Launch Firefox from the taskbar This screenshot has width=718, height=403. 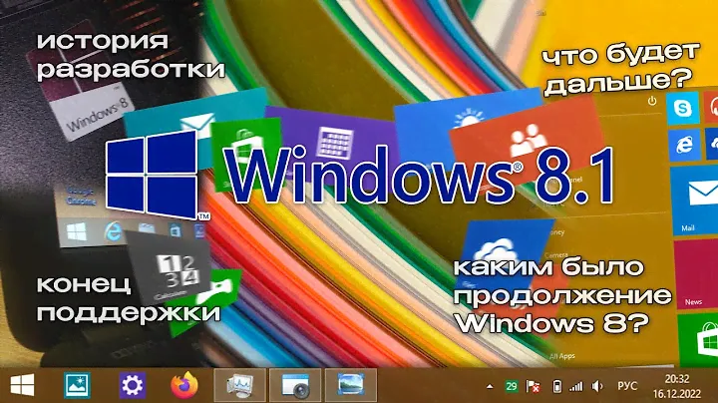[184, 384]
